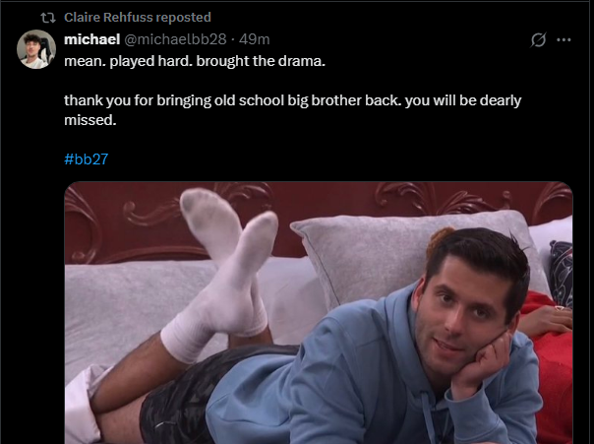Open the three-dot more options menu
The image size is (594, 444).
tap(564, 39)
